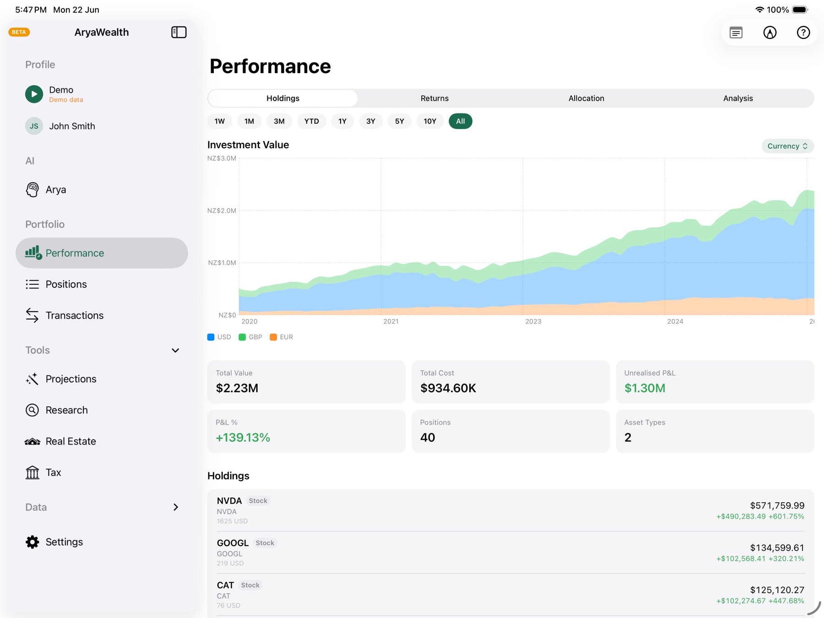Image resolution: width=824 pixels, height=618 pixels.
Task: Toggle the sidebar panel icon
Action: pos(179,32)
